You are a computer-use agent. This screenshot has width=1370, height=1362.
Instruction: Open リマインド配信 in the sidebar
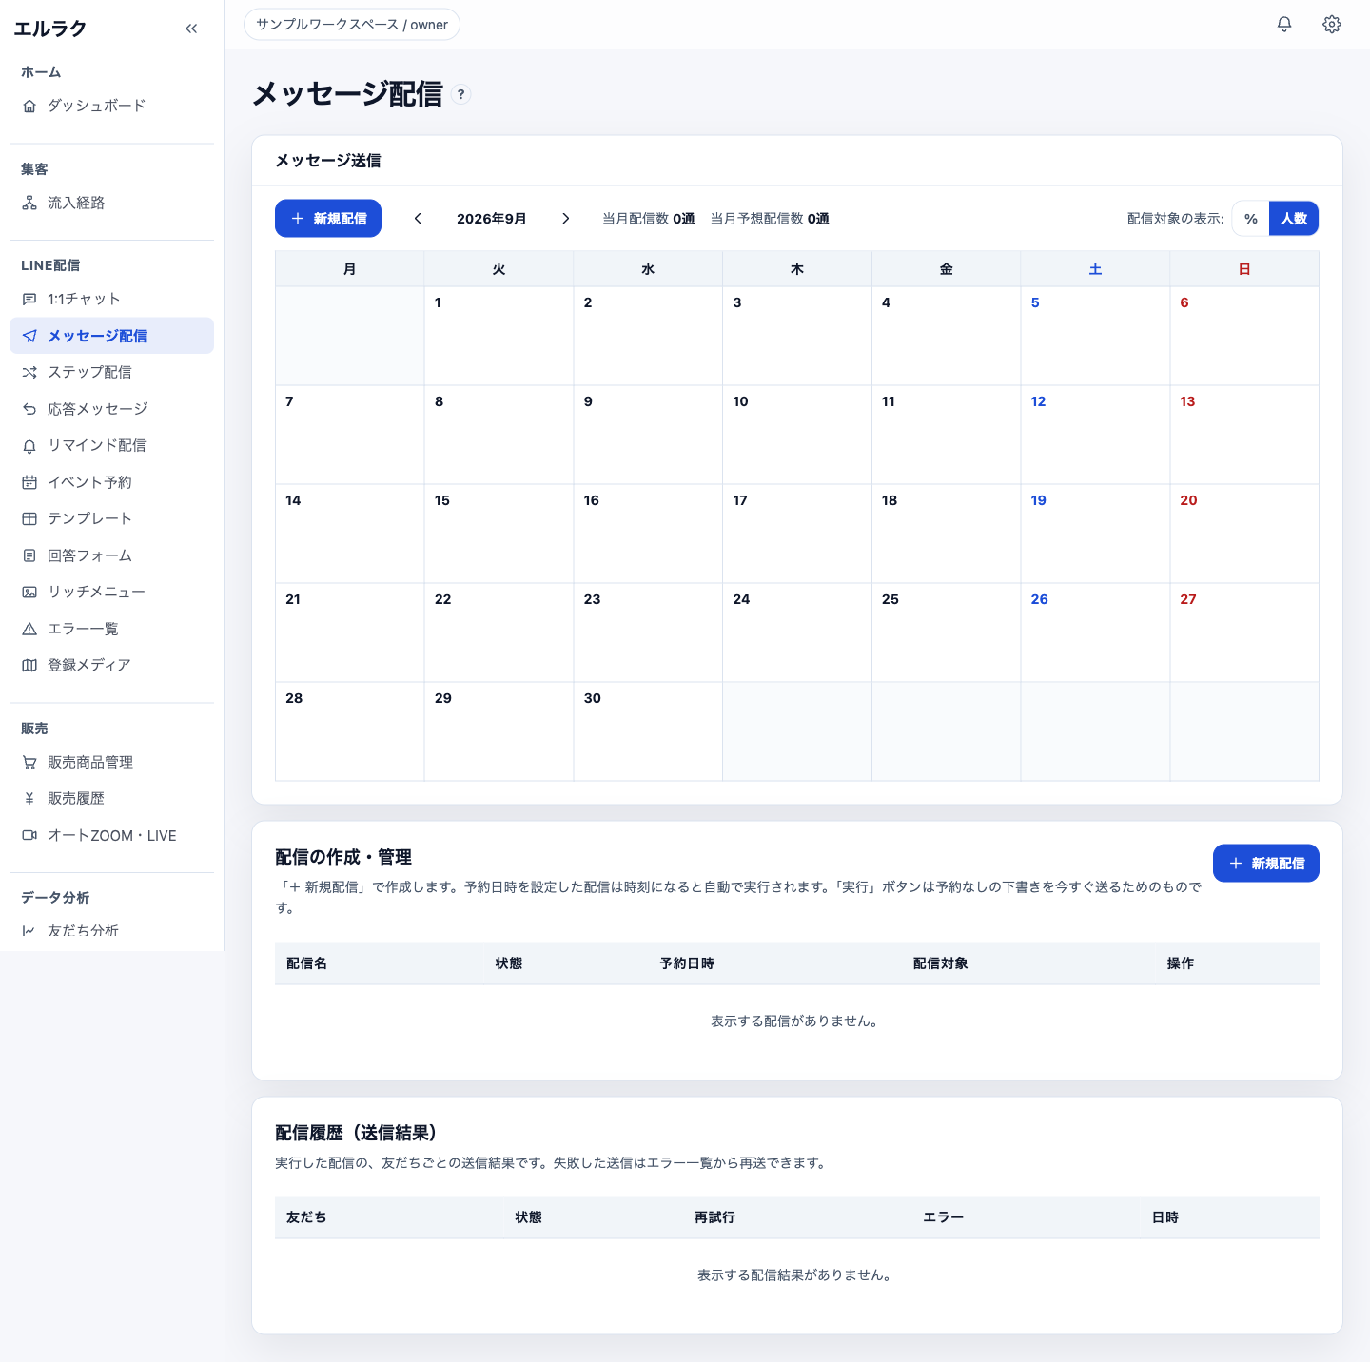pyautogui.click(x=111, y=446)
